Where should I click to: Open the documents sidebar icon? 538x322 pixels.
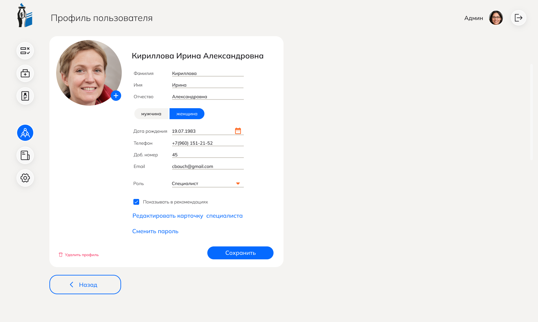click(x=25, y=155)
